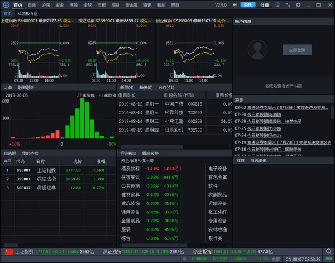335x263 pixels.
Task: Open the 科创板专区 sub-tab
Action: tap(28, 13)
